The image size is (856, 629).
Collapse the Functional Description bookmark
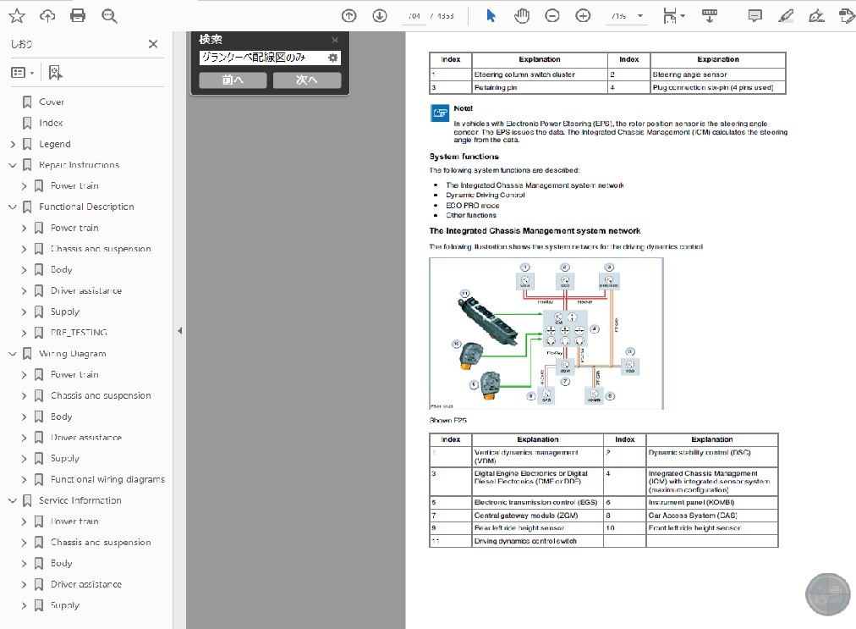[13, 207]
